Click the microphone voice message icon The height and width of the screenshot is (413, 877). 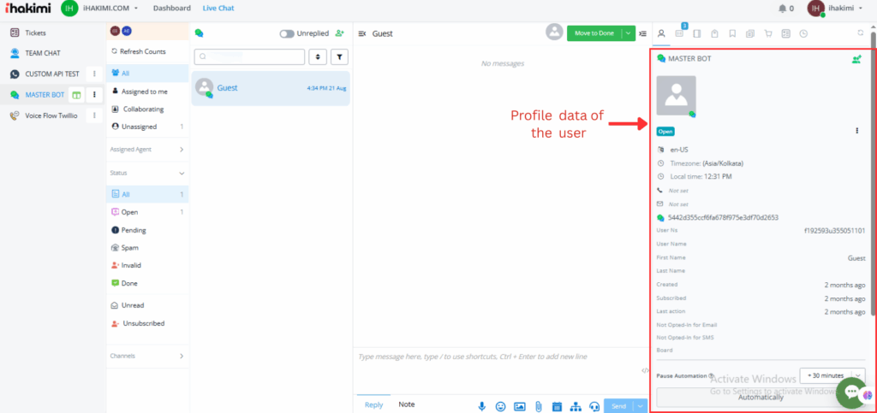[482, 406]
